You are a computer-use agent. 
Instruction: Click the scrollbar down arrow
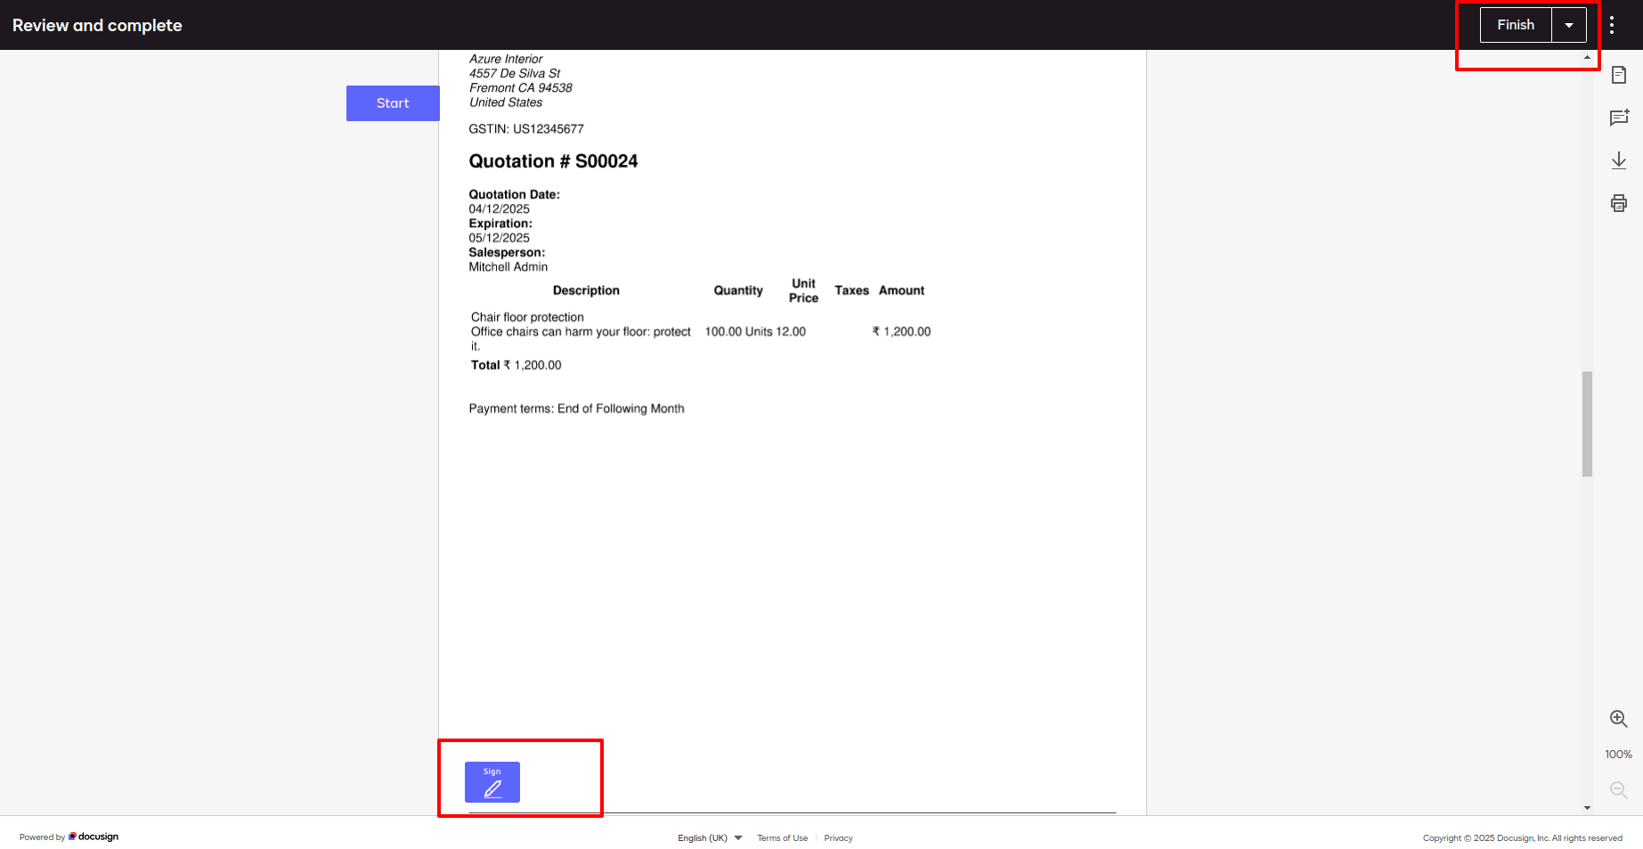pyautogui.click(x=1587, y=808)
